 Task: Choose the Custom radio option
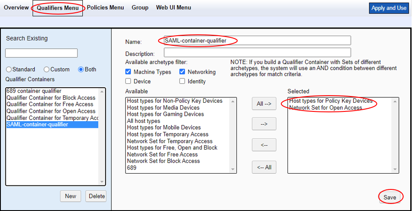pyautogui.click(x=47, y=70)
